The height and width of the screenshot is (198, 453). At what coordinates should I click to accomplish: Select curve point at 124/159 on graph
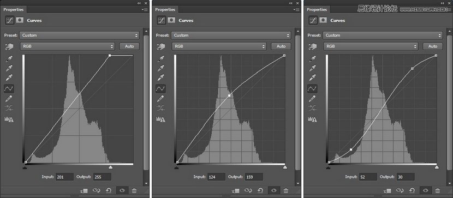pos(229,95)
